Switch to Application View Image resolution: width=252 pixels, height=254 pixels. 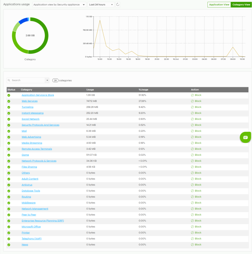(x=219, y=5)
